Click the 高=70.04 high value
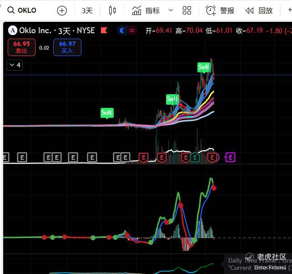Image resolution: width=292 pixels, height=274 pixels. [x=189, y=30]
